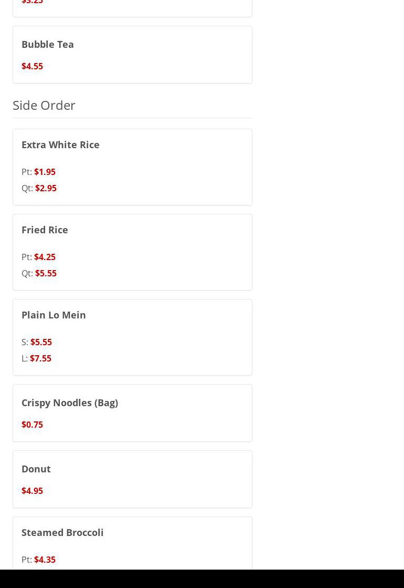Click the cut-off price above Bubble Tea

tap(32, 3)
